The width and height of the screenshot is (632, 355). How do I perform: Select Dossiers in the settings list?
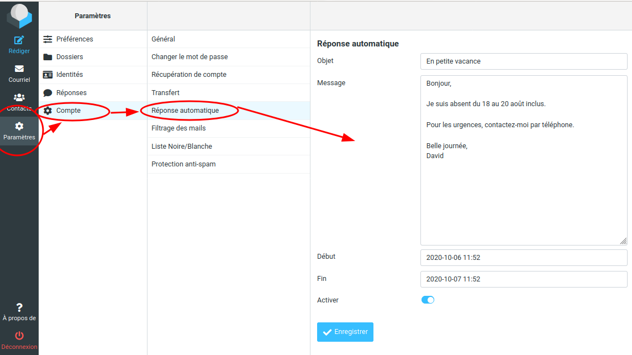point(70,57)
